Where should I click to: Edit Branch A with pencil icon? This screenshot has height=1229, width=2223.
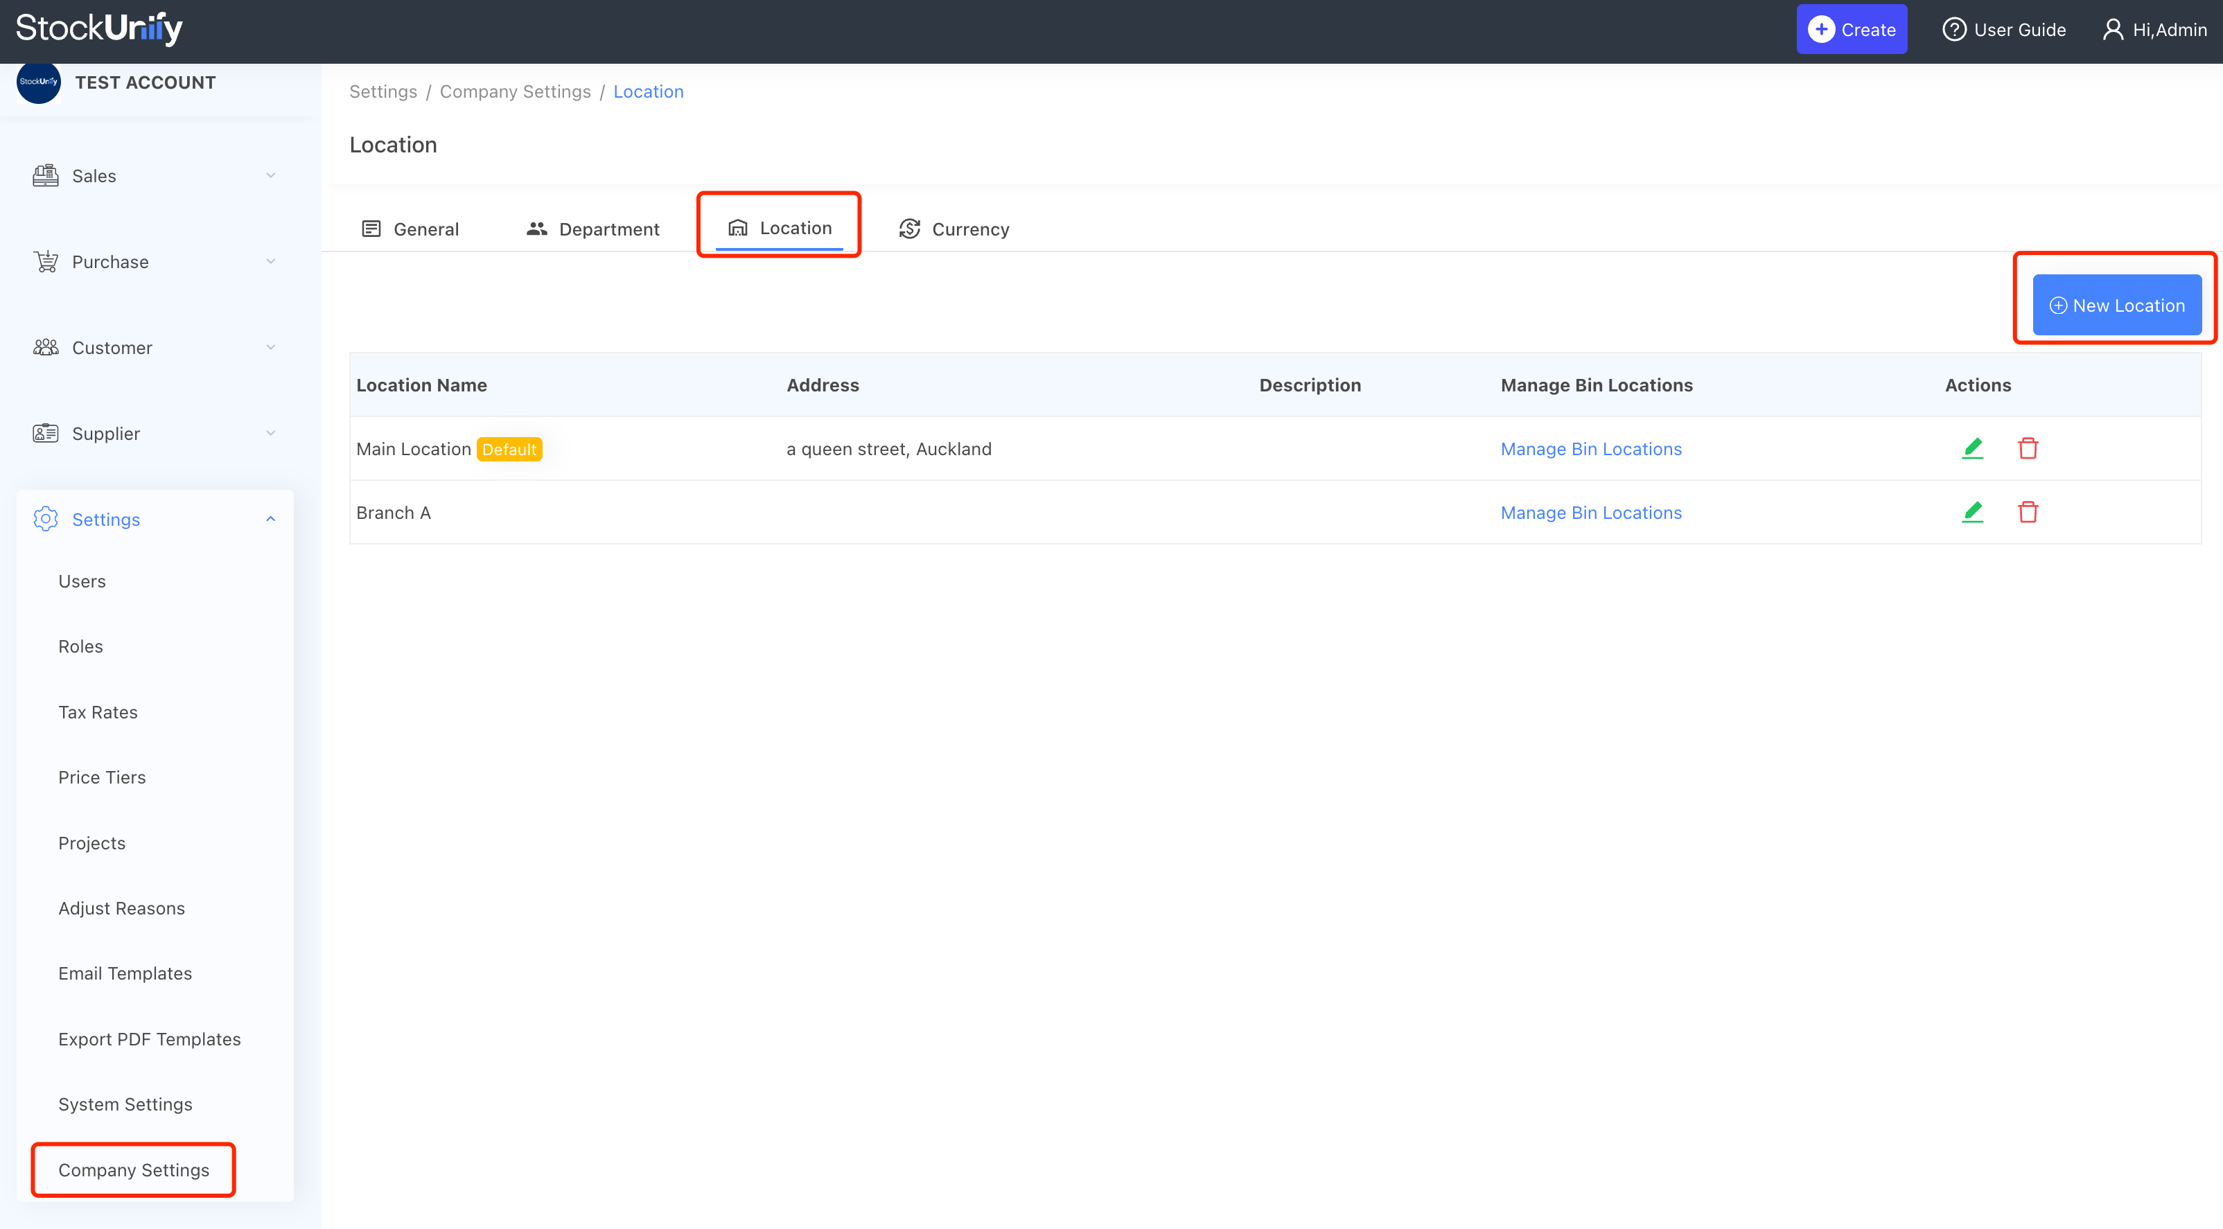click(x=1972, y=512)
